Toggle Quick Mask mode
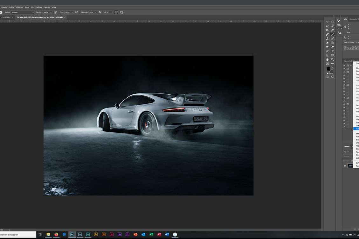This screenshot has width=359, height=239. tap(327, 77)
